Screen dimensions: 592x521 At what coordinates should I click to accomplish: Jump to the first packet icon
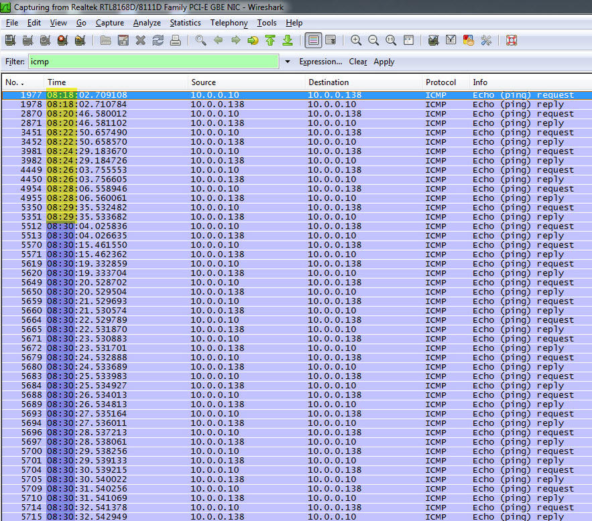coord(270,40)
